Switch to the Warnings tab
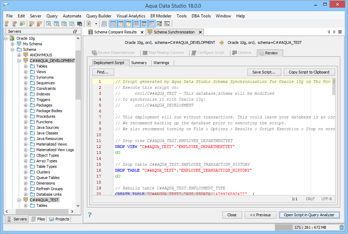 tap(161, 63)
